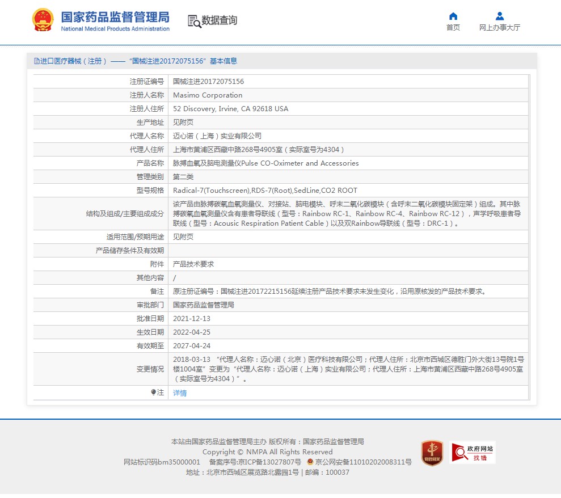Viewport: 561px width, 498px height.
Task: Click the 备注 text about 原注册证编号
Action: pyautogui.click(x=330, y=291)
